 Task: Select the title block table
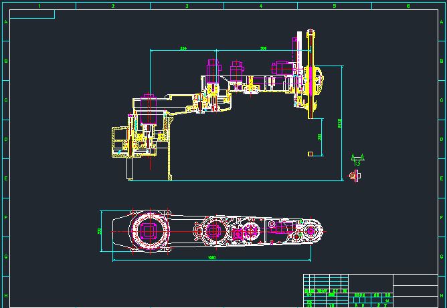pyautogui.click(x=370, y=289)
